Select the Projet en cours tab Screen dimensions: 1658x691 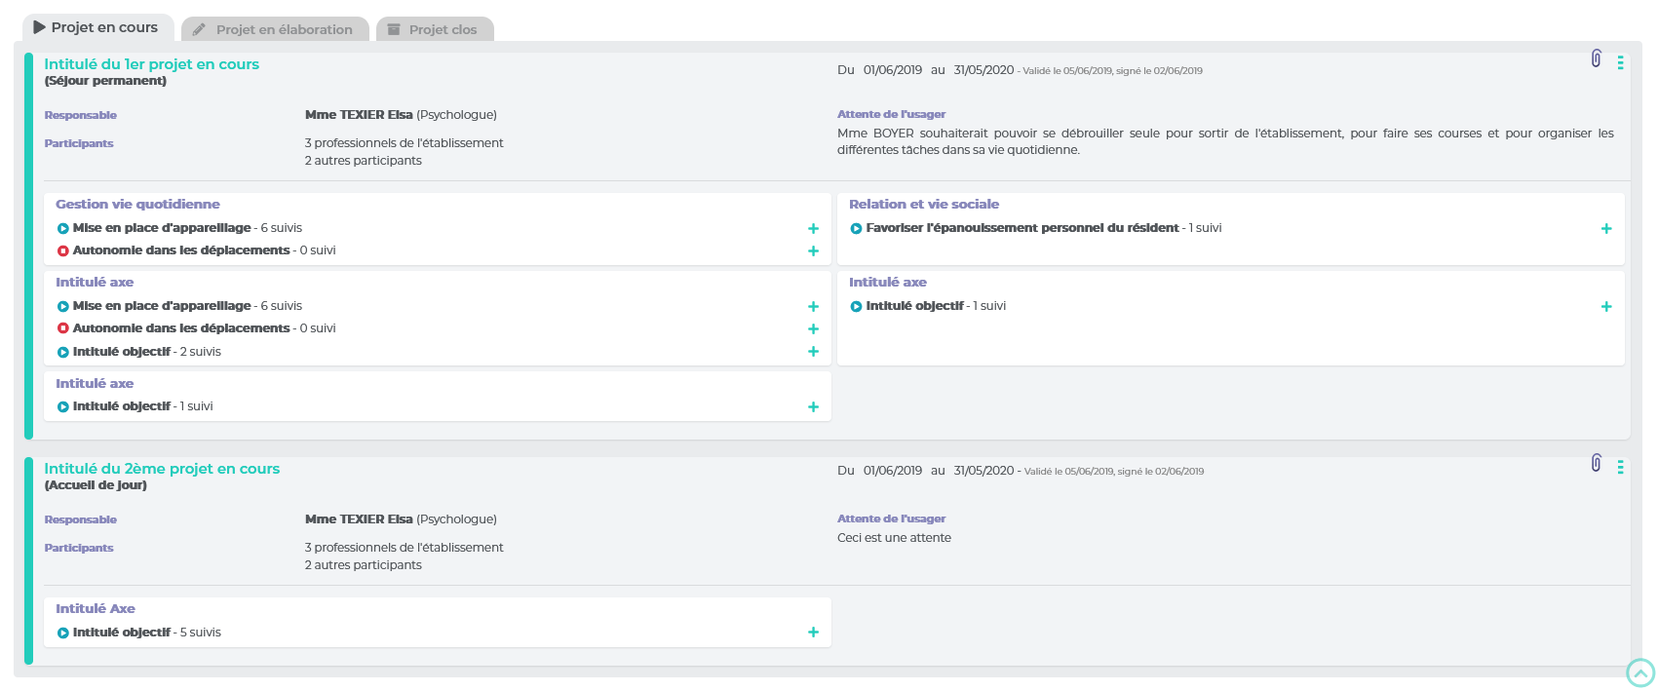pos(96,27)
